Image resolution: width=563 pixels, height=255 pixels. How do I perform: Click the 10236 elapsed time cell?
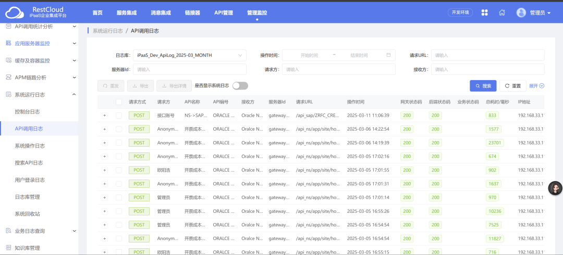tap(495, 211)
